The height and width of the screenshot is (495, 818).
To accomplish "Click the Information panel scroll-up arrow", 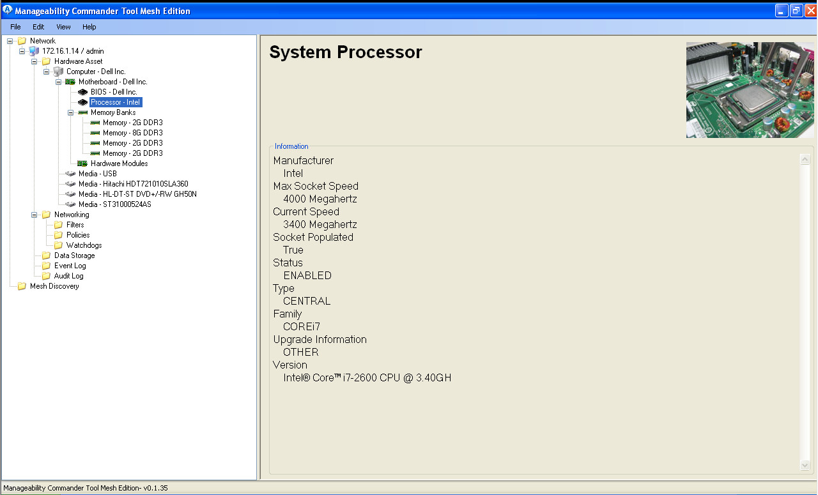I will click(805, 160).
